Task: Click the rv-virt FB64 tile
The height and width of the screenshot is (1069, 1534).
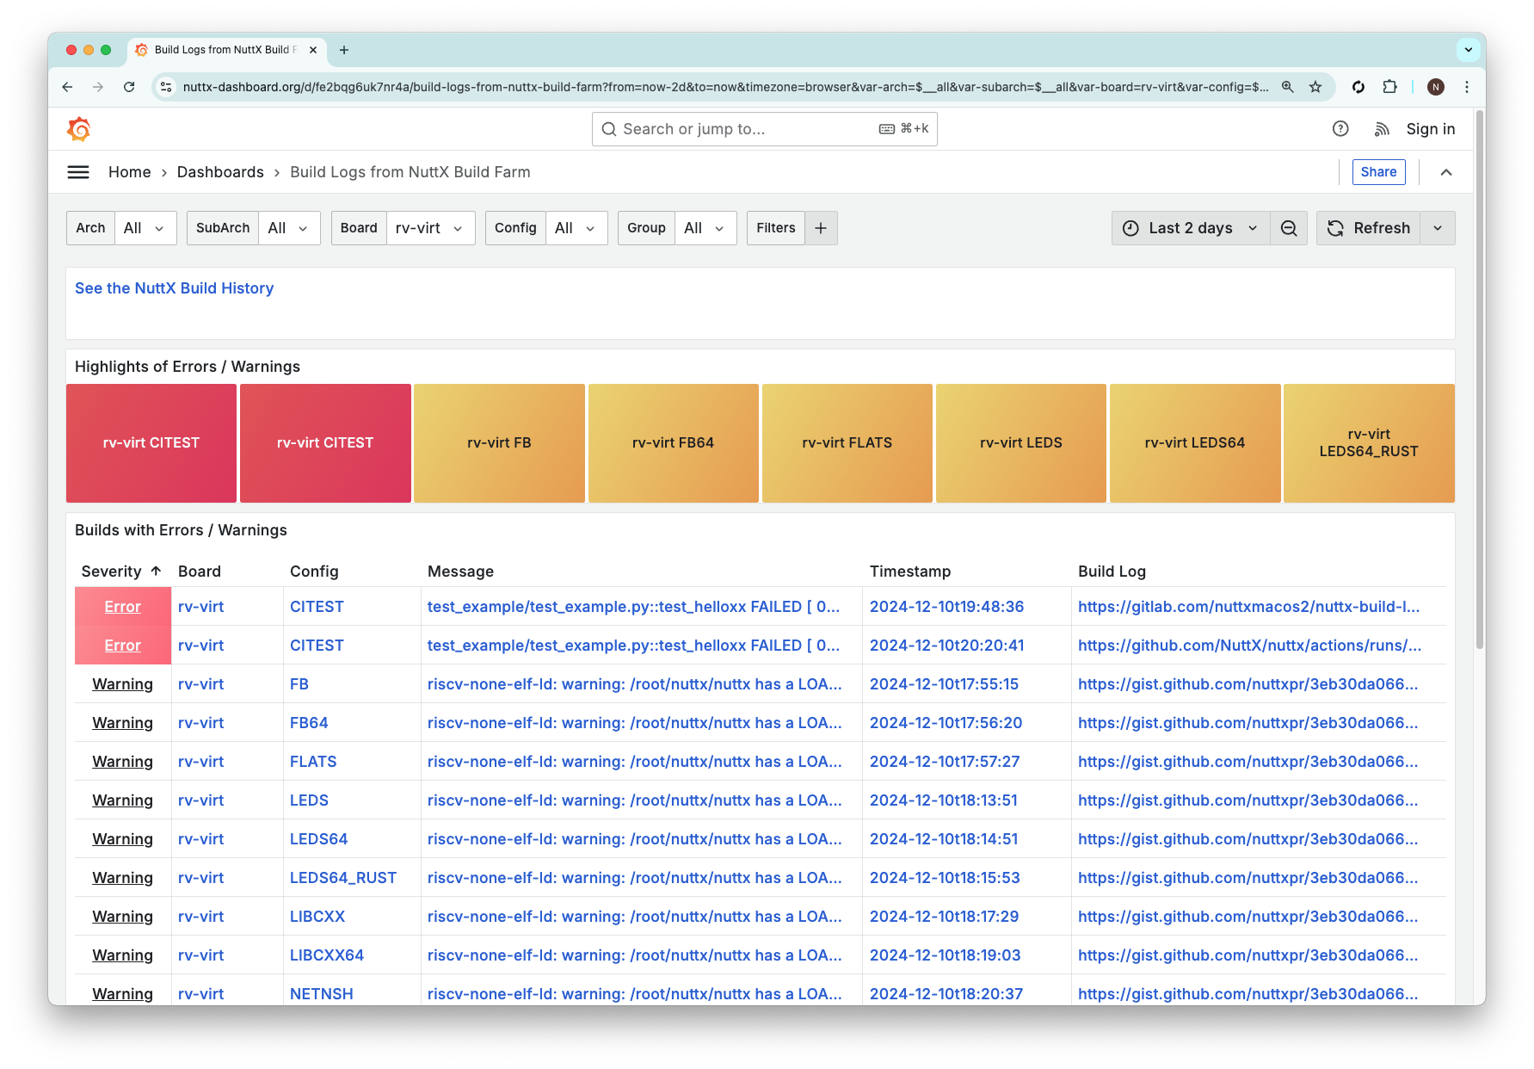Action: click(x=673, y=442)
